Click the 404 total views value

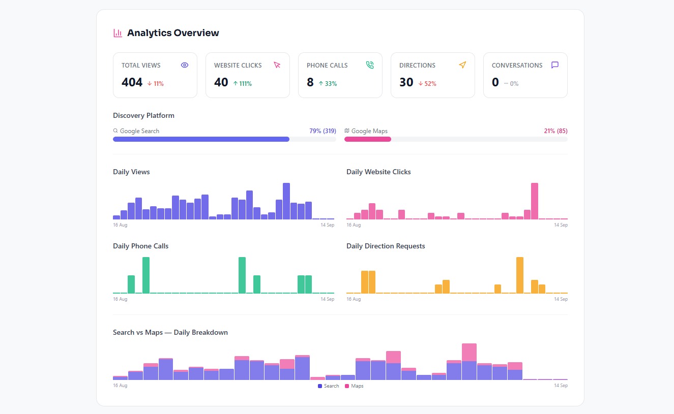coord(132,82)
